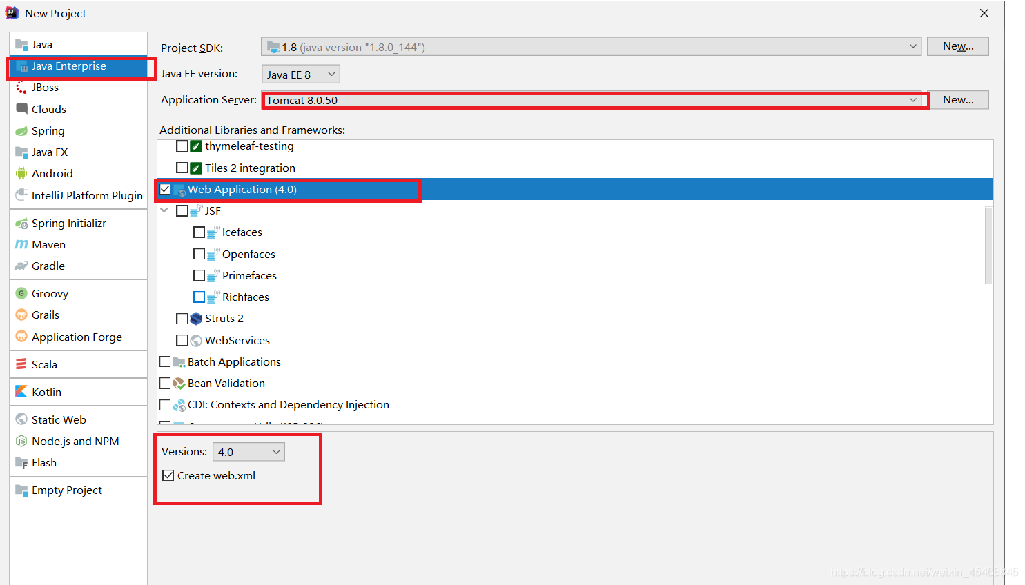The width and height of the screenshot is (1025, 585).
Task: Click the Batch Applications label
Action: click(x=234, y=362)
